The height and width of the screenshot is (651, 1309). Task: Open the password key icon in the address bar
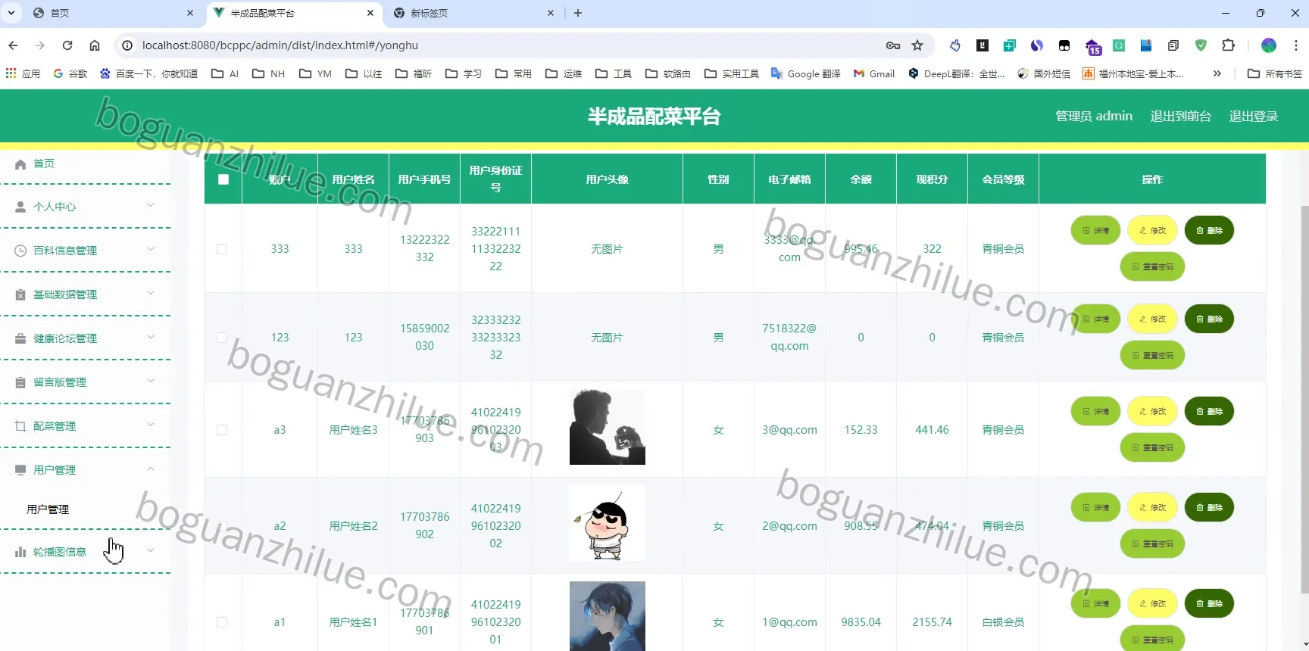point(893,45)
